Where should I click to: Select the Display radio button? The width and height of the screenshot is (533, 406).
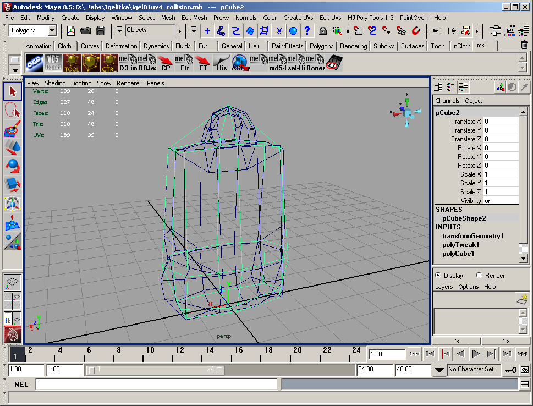(x=438, y=275)
